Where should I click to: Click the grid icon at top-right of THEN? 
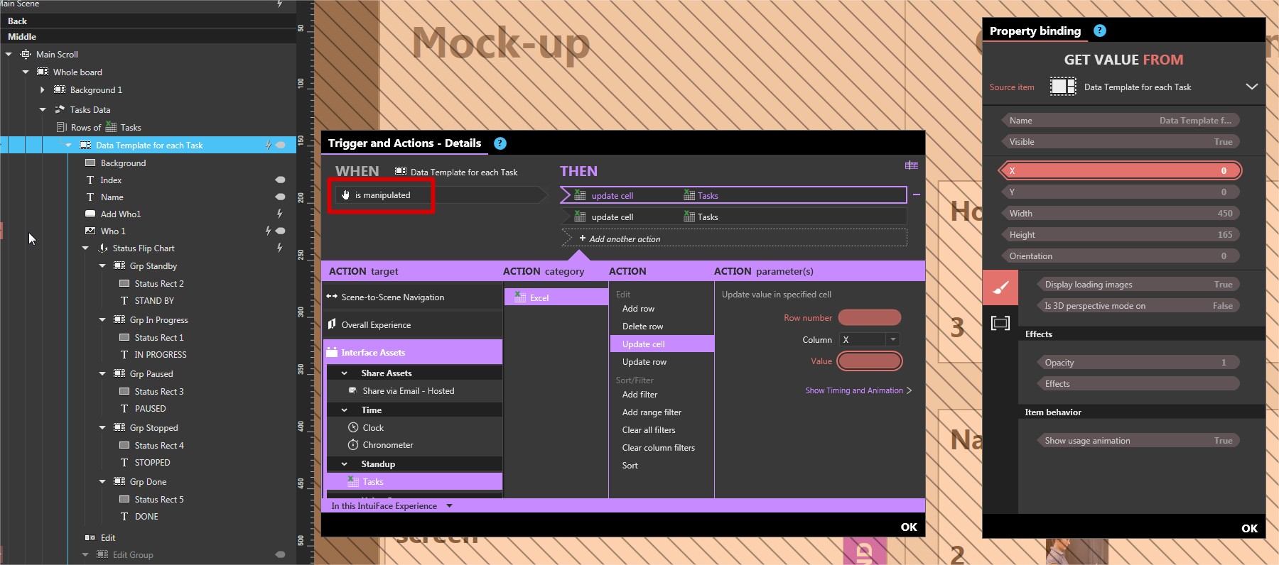[x=911, y=165]
